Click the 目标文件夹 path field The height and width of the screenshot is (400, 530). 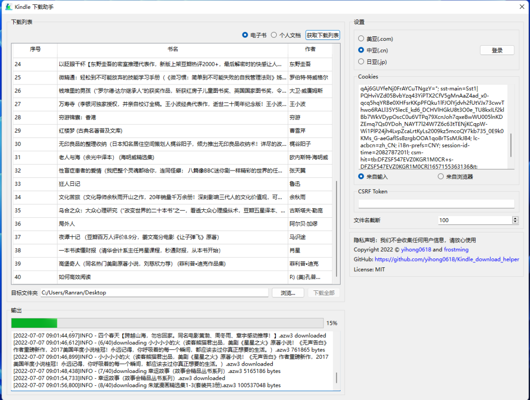pos(155,293)
